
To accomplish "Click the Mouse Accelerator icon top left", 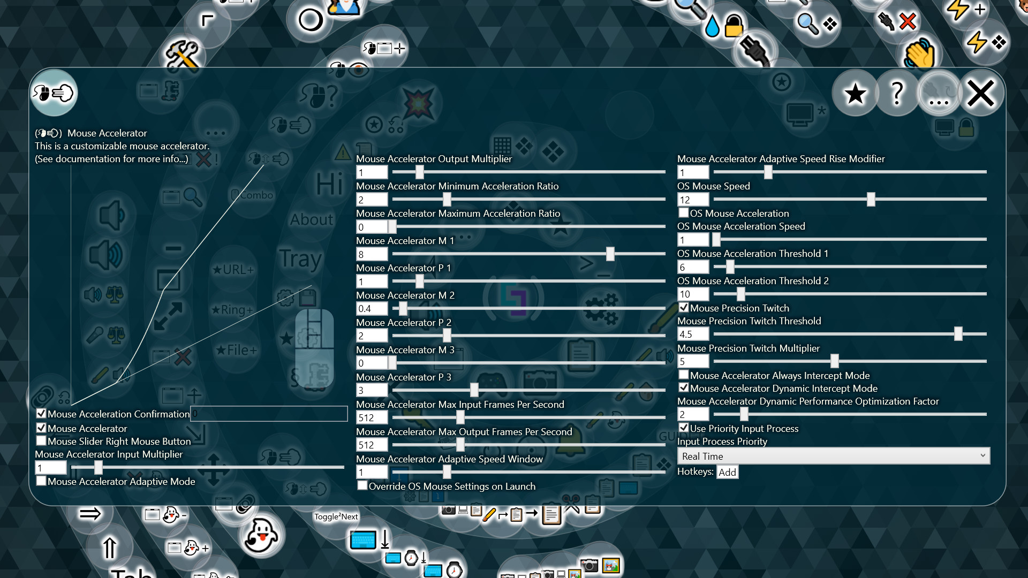I will [54, 93].
